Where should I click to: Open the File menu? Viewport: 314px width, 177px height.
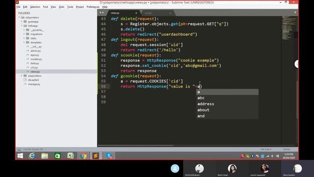[x=19, y=7]
